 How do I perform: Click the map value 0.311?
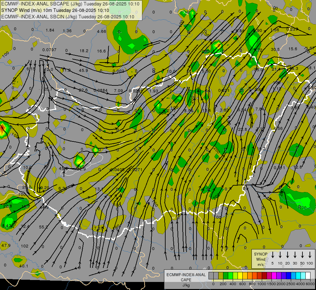[x=279, y=168]
